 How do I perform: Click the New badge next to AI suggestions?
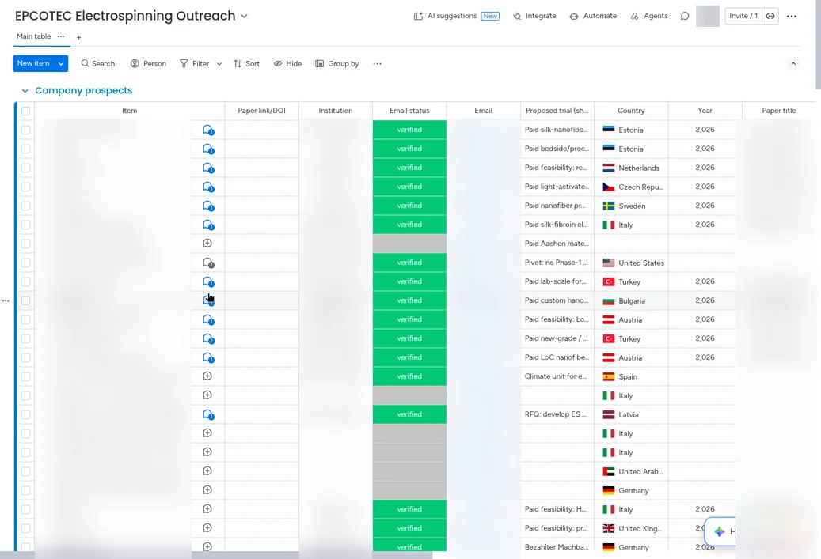[490, 17]
